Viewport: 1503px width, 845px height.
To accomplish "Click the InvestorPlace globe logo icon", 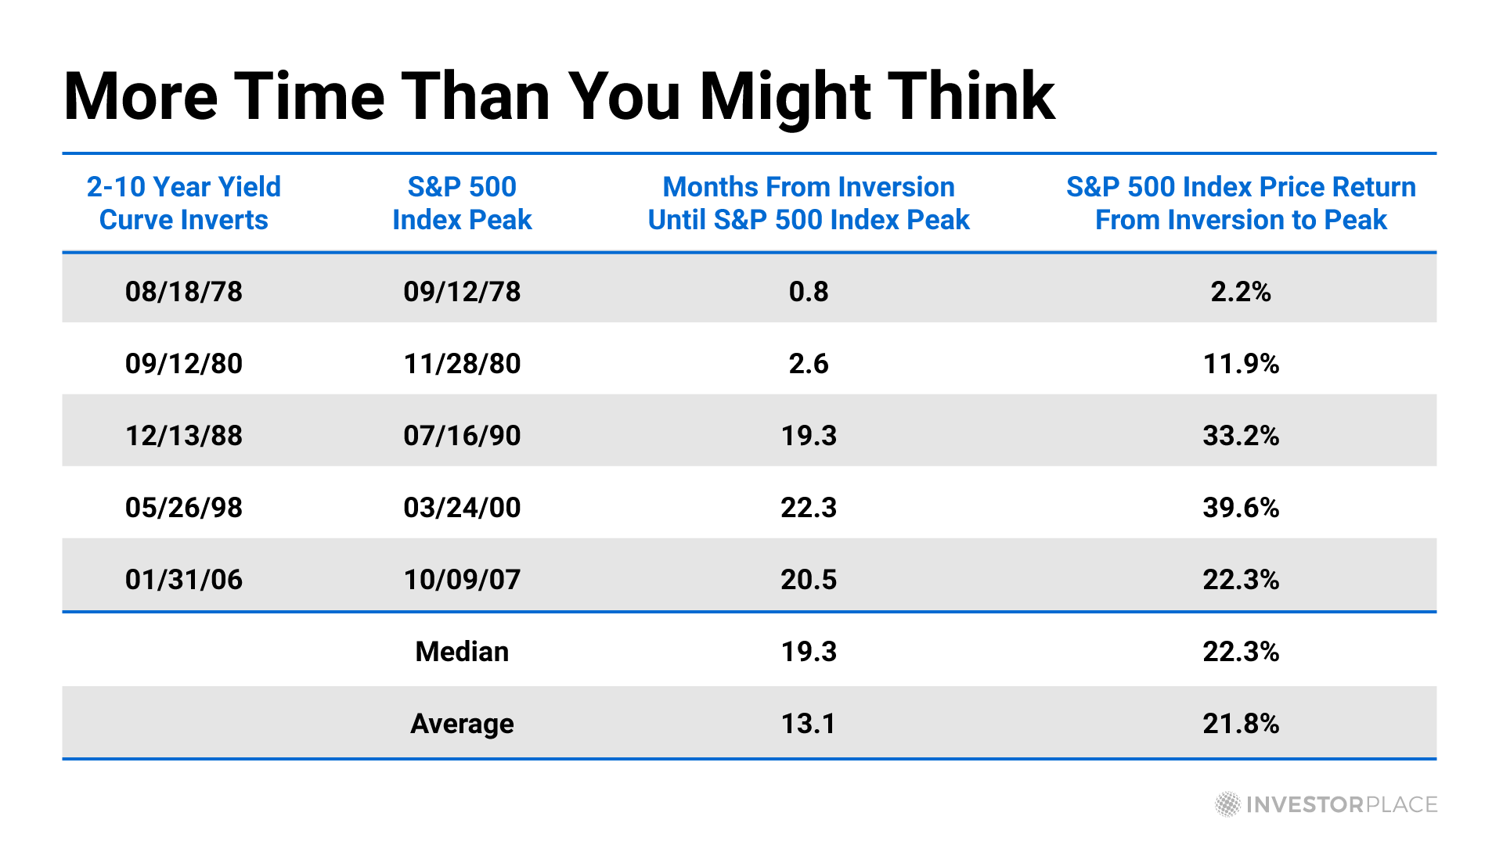I will tap(1227, 804).
